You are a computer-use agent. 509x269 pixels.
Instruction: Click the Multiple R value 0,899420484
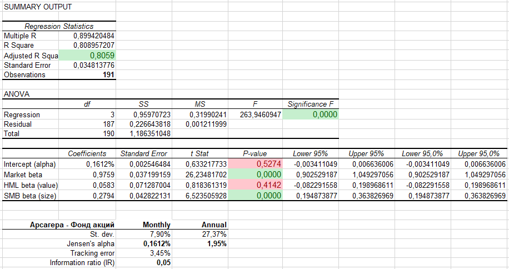point(94,36)
